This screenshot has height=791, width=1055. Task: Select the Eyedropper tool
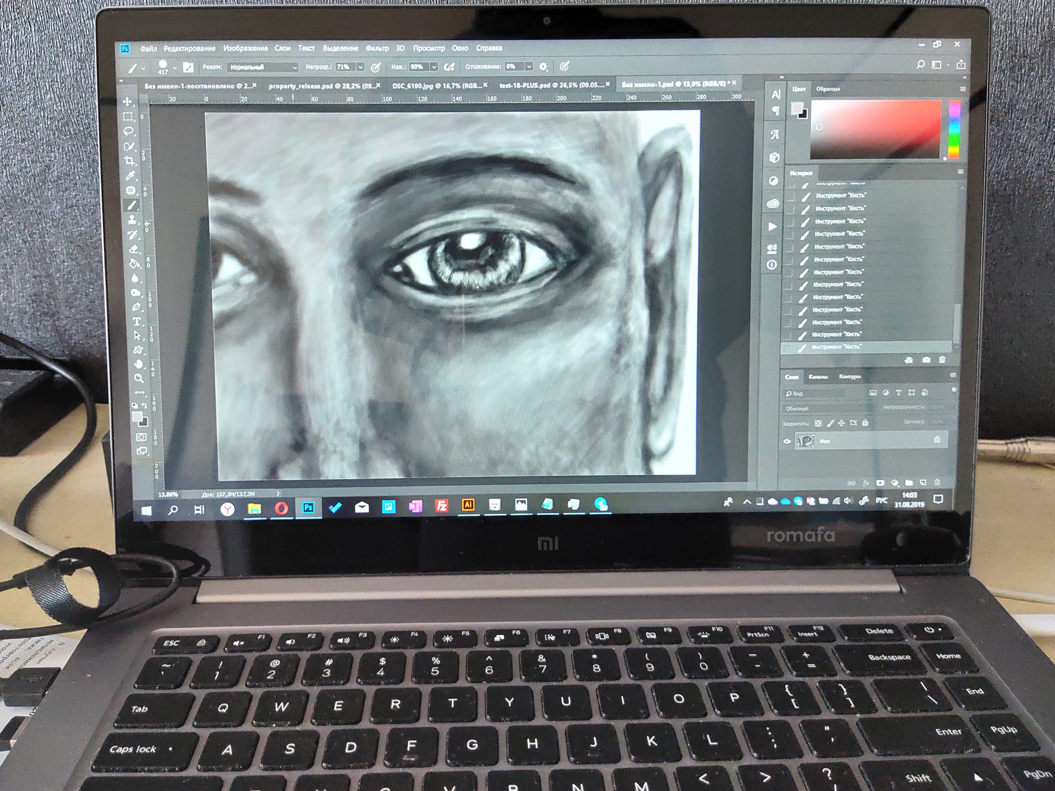click(130, 176)
